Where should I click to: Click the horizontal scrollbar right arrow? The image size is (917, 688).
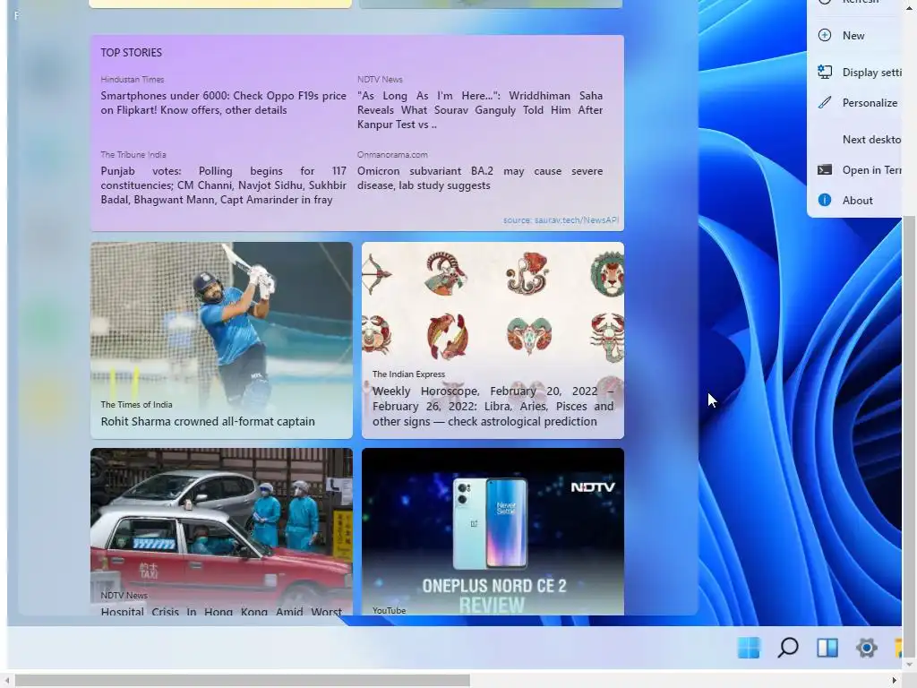coord(895,681)
